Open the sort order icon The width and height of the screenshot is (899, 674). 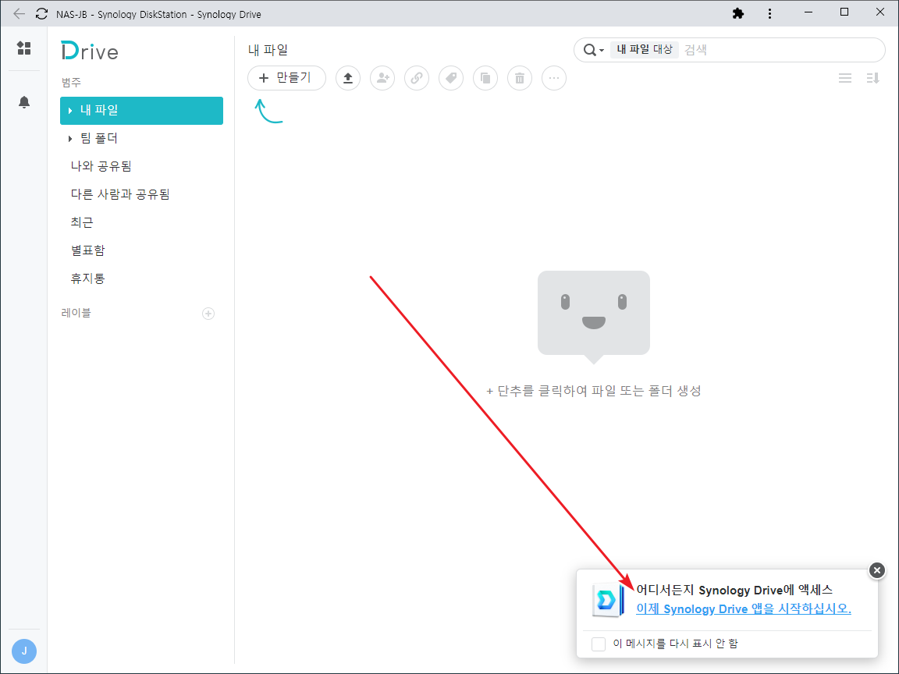(x=872, y=78)
